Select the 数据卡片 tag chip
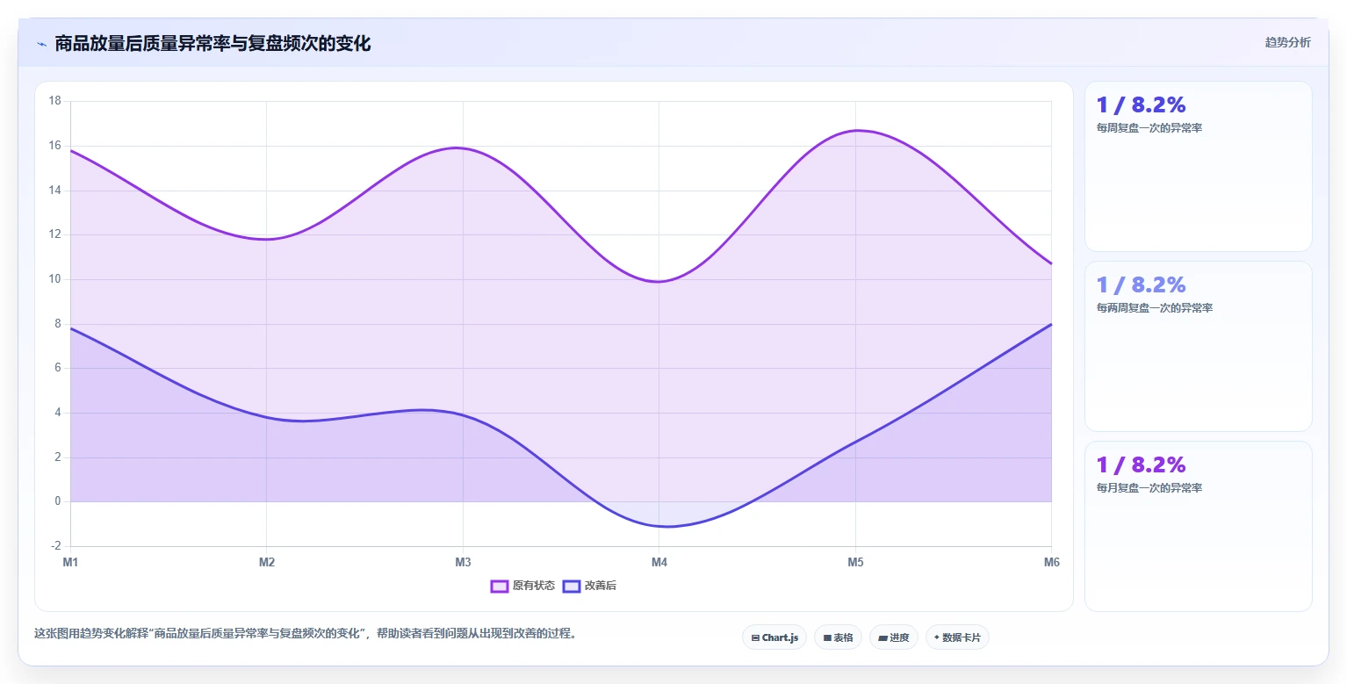Image resolution: width=1347 pixels, height=684 pixels. click(957, 637)
